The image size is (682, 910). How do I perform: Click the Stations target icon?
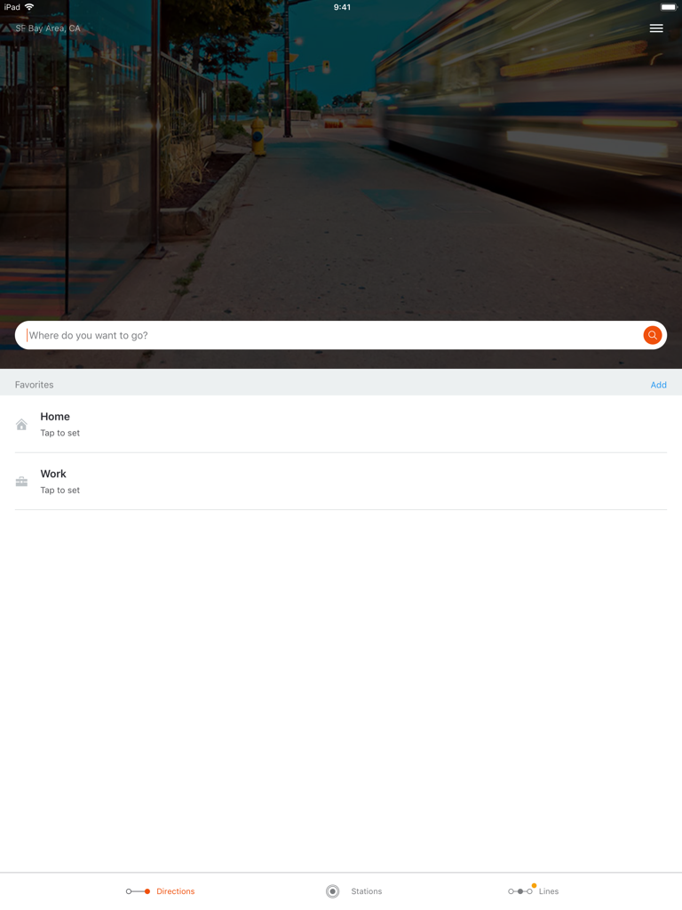332,891
